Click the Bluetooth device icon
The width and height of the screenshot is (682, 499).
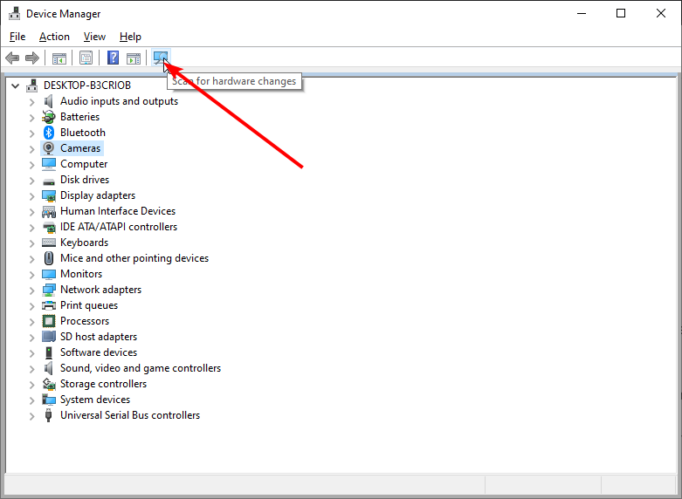(50, 133)
